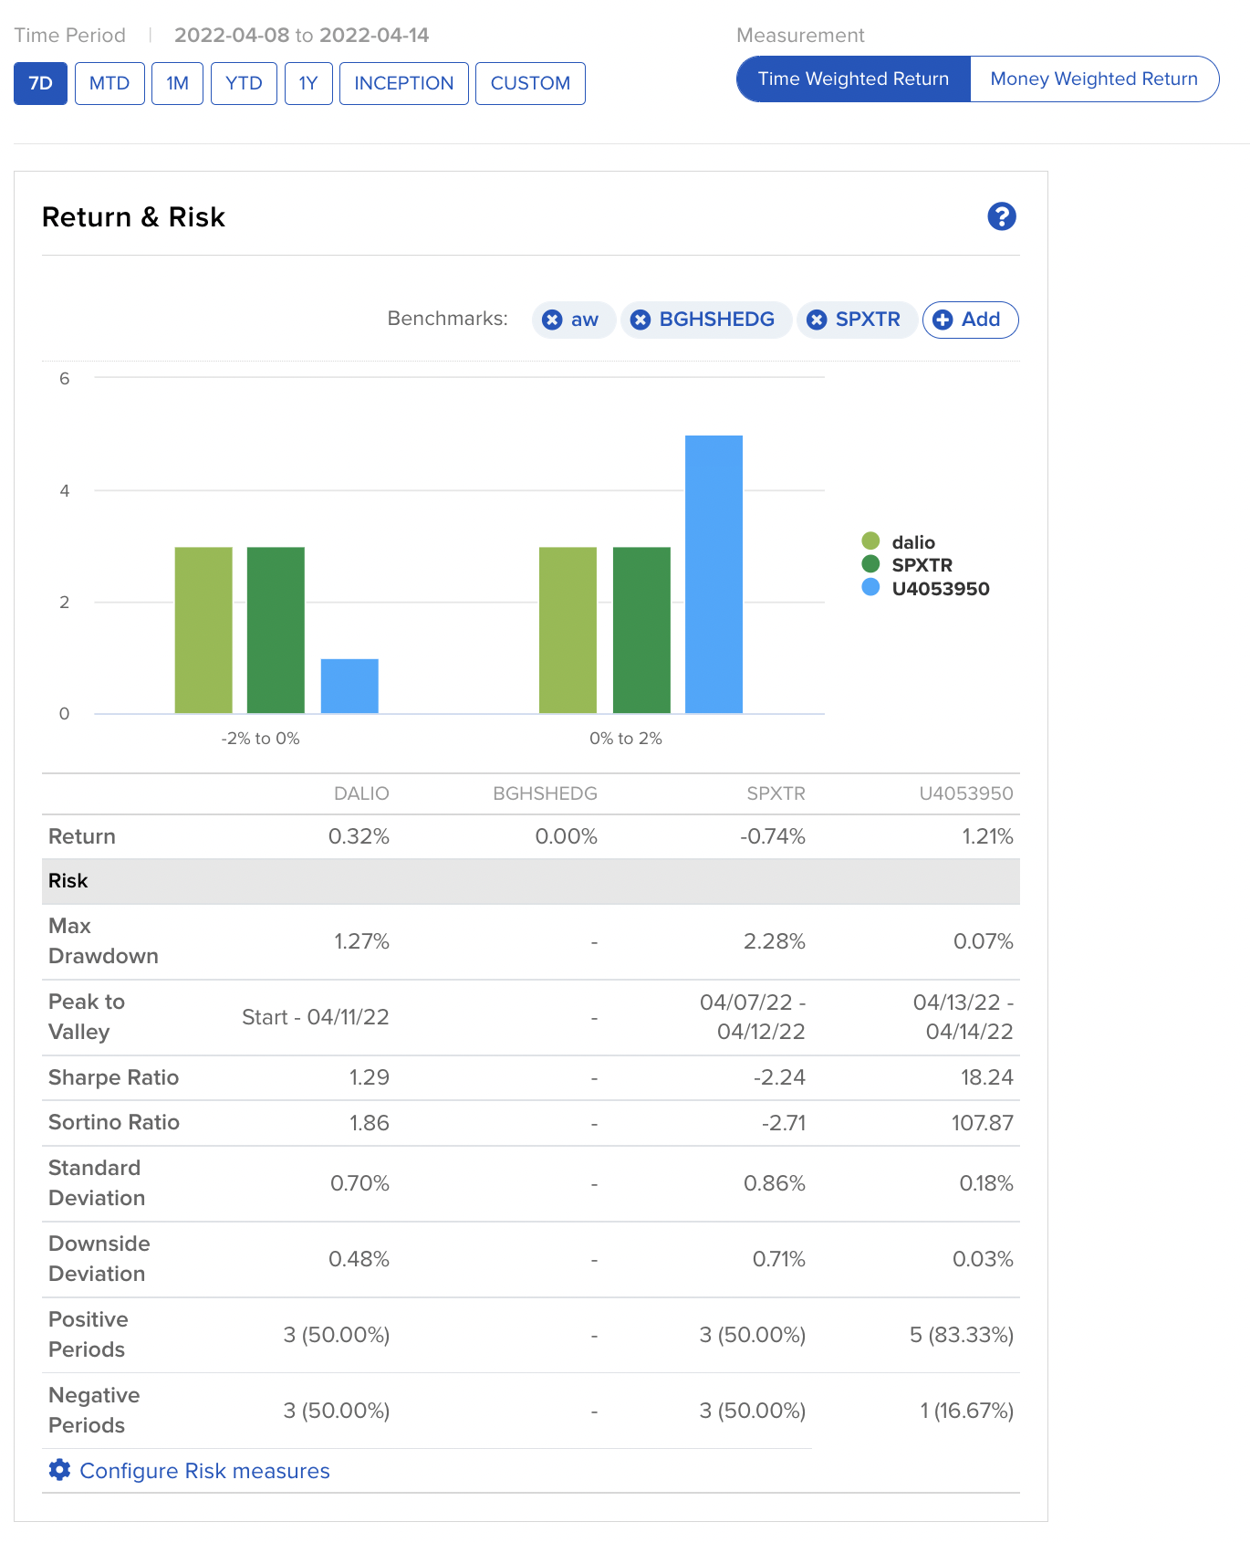Remove the SPXTR benchmark via its X icon
This screenshot has width=1250, height=1543.
click(817, 320)
